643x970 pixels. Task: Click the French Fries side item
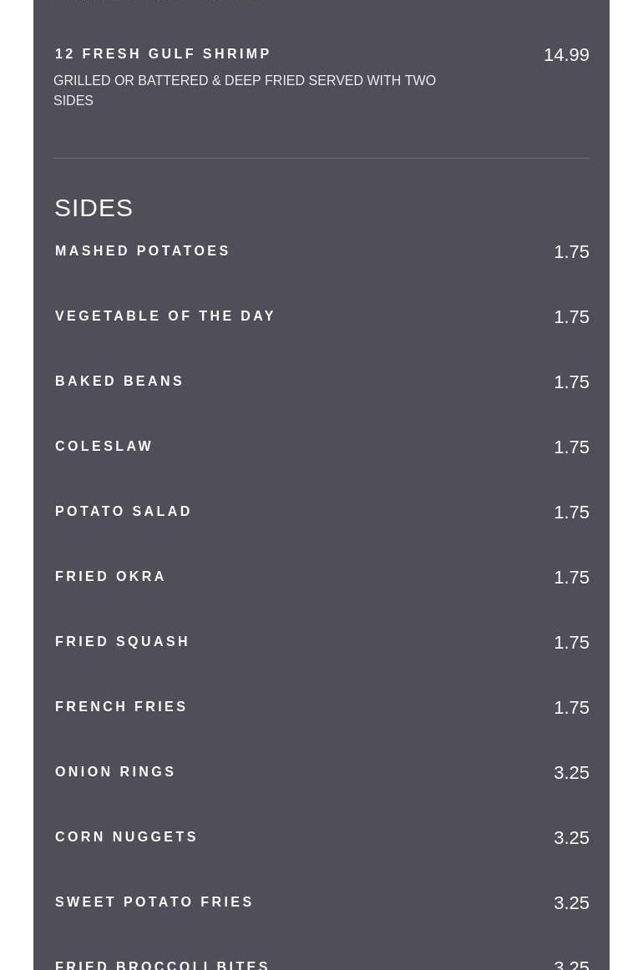point(121,707)
